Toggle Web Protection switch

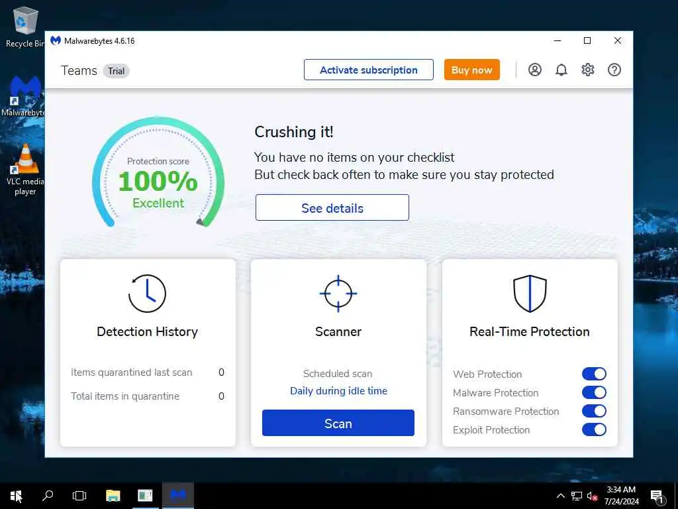[594, 374]
